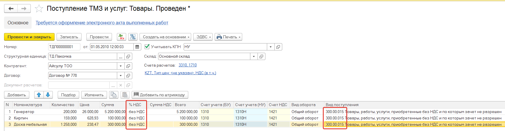505x131 pixels.
Task: Clear Документ расчетов with the X icon
Action: tap(121, 85)
